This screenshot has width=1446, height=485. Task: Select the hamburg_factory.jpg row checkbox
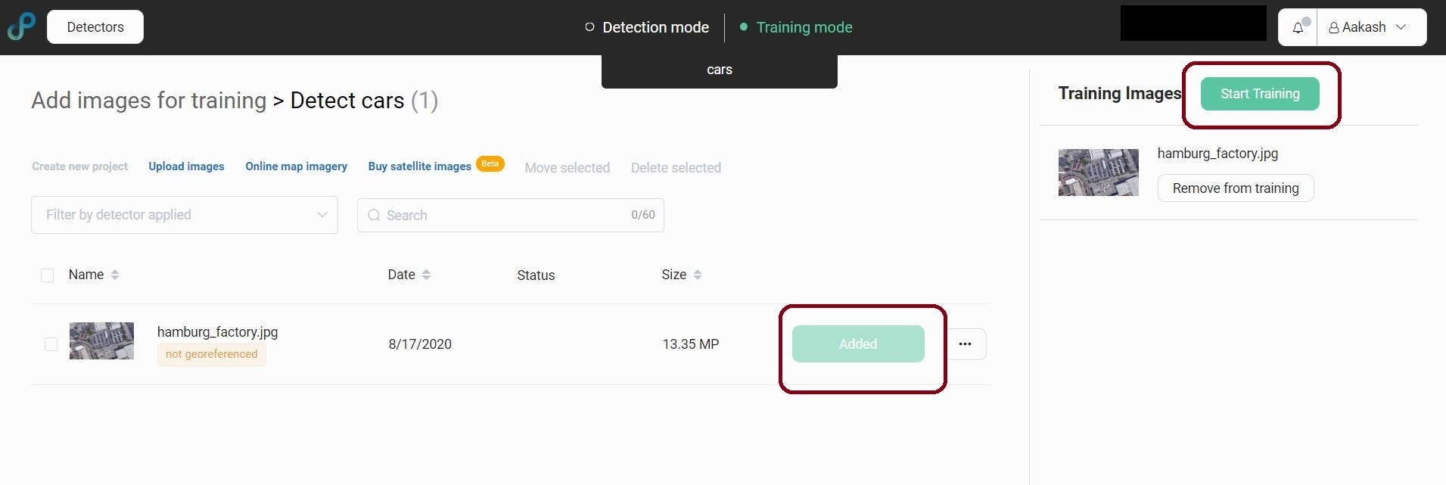pyautogui.click(x=51, y=344)
